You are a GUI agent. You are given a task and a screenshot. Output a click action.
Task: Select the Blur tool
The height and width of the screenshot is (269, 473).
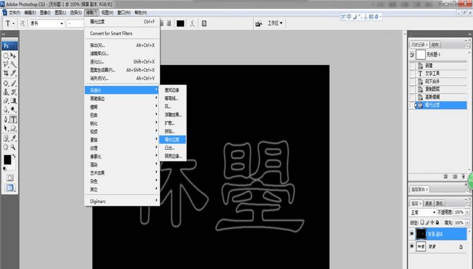click(x=6, y=110)
